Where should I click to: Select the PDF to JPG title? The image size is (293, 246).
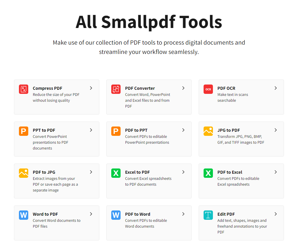point(44,172)
